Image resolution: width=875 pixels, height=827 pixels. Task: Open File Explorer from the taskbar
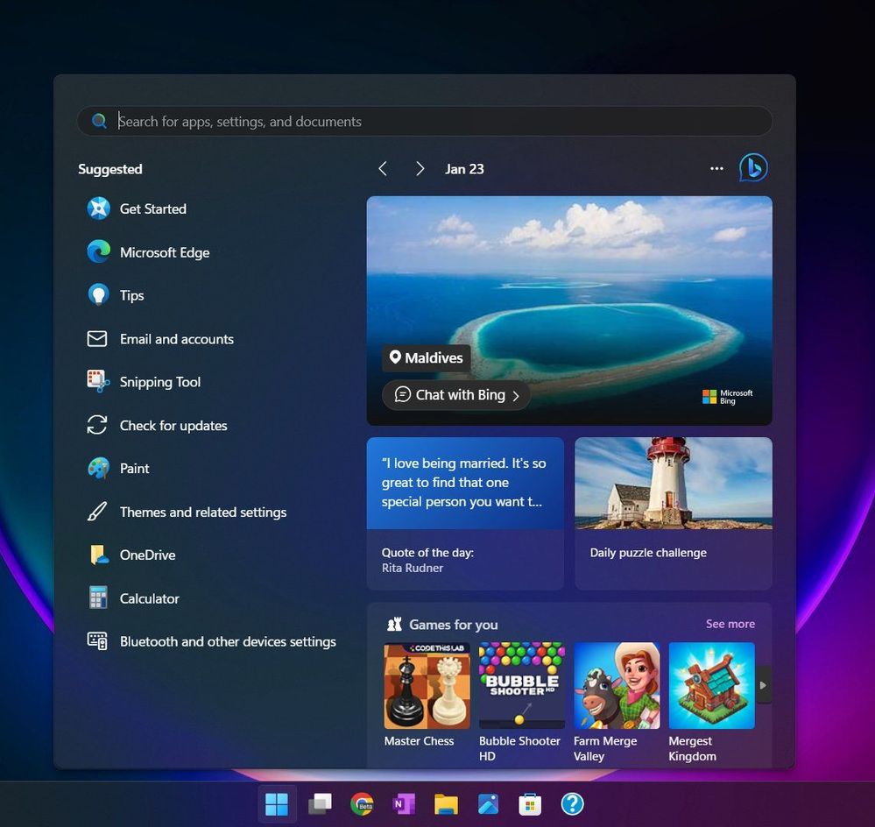click(447, 804)
